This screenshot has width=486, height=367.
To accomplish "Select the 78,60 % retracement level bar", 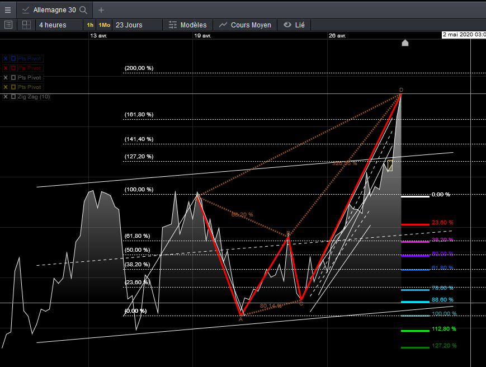I will tap(415, 290).
